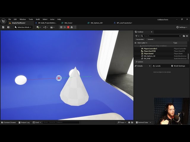Image resolution: width=190 pixels, height=142 pixels.
Task: Sort by the Type column header
Action: (x=175, y=43)
